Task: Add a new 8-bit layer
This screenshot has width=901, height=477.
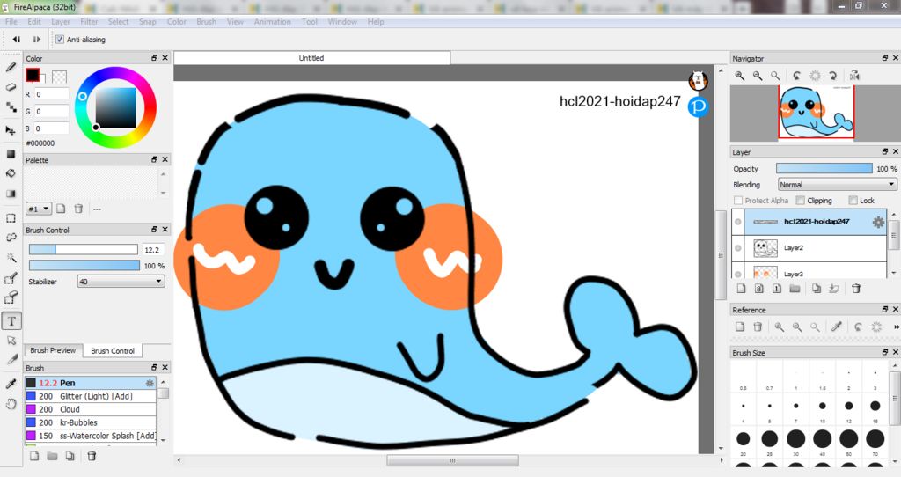Action: coord(759,289)
